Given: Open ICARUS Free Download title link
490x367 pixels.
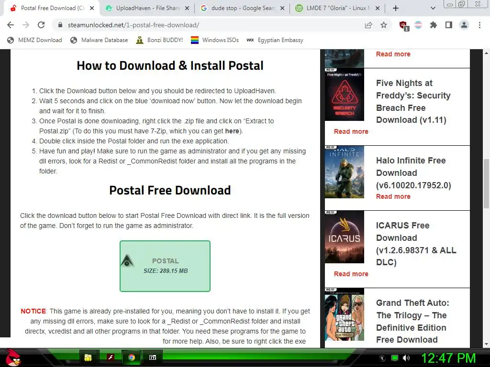Looking at the screenshot, I should [x=416, y=244].
